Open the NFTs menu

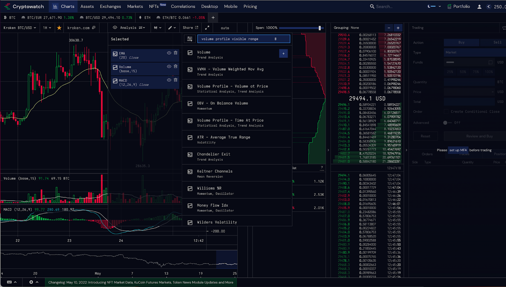click(154, 6)
